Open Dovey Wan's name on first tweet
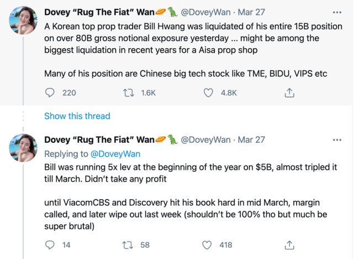The image size is (354, 259). pyautogui.click(x=99, y=11)
